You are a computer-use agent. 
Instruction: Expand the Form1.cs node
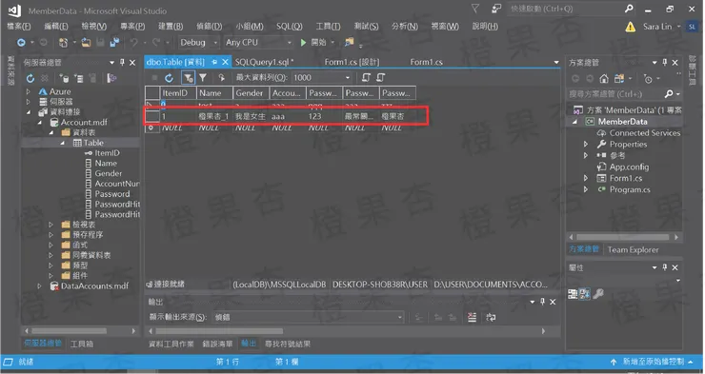(x=585, y=178)
